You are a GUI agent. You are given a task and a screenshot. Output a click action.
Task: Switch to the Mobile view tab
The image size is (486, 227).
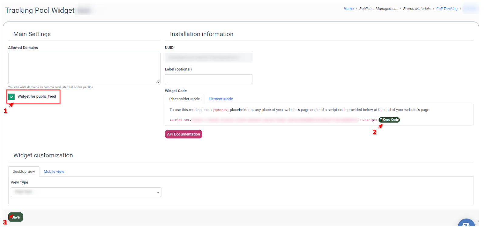tap(54, 172)
